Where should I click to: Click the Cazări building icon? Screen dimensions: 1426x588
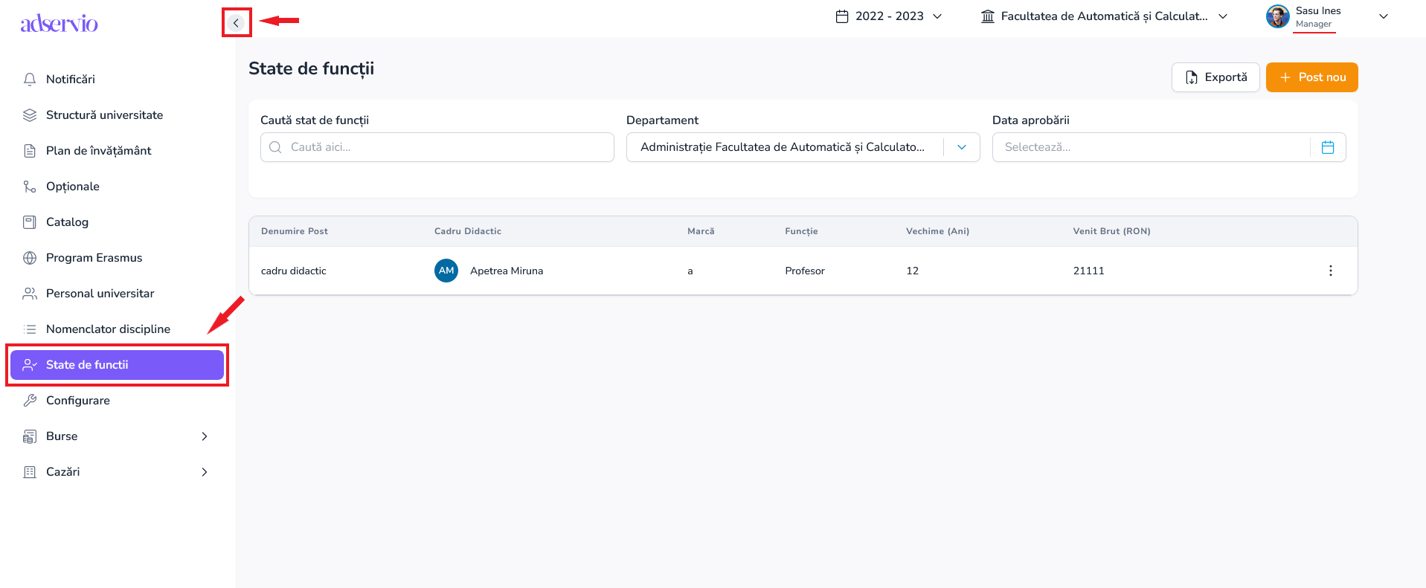[30, 472]
